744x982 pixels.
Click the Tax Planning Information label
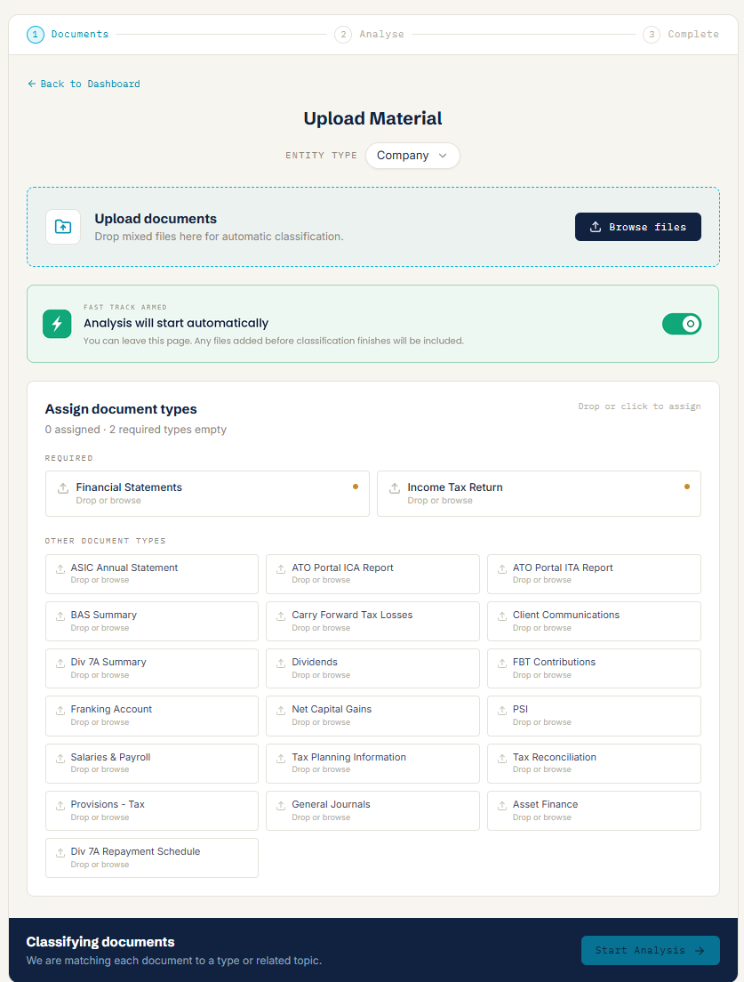tap(348, 757)
